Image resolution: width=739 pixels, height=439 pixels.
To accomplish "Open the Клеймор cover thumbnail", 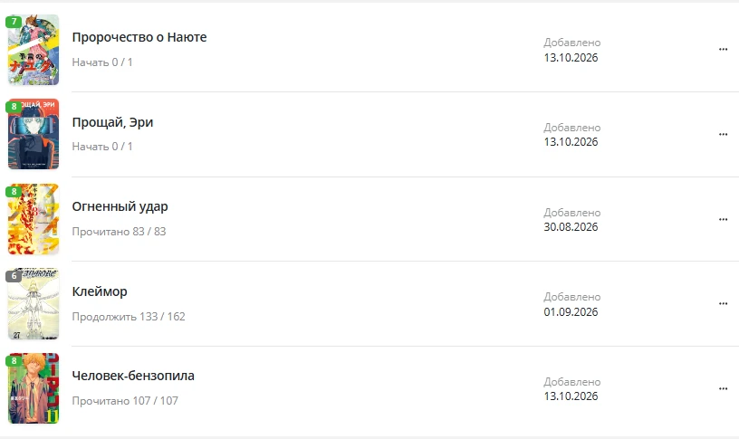I will coord(34,304).
